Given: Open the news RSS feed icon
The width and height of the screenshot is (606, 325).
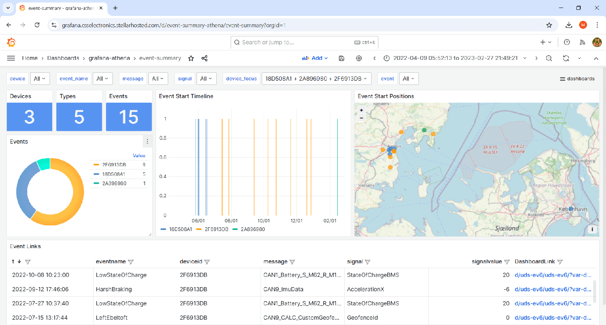Looking at the screenshot, I should [582, 42].
